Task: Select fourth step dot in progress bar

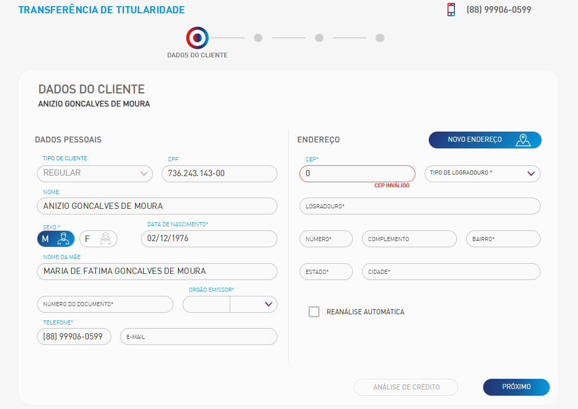Action: click(380, 38)
